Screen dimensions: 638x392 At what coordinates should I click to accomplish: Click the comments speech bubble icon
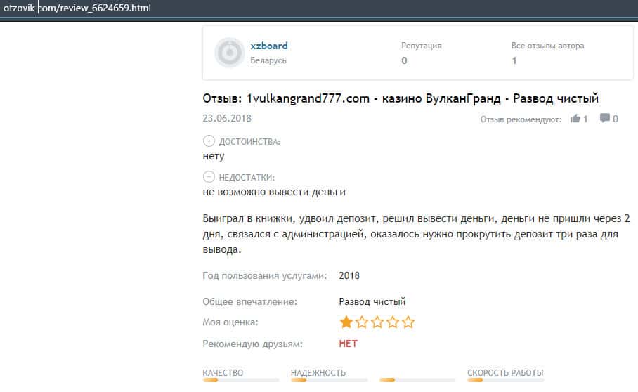604,119
